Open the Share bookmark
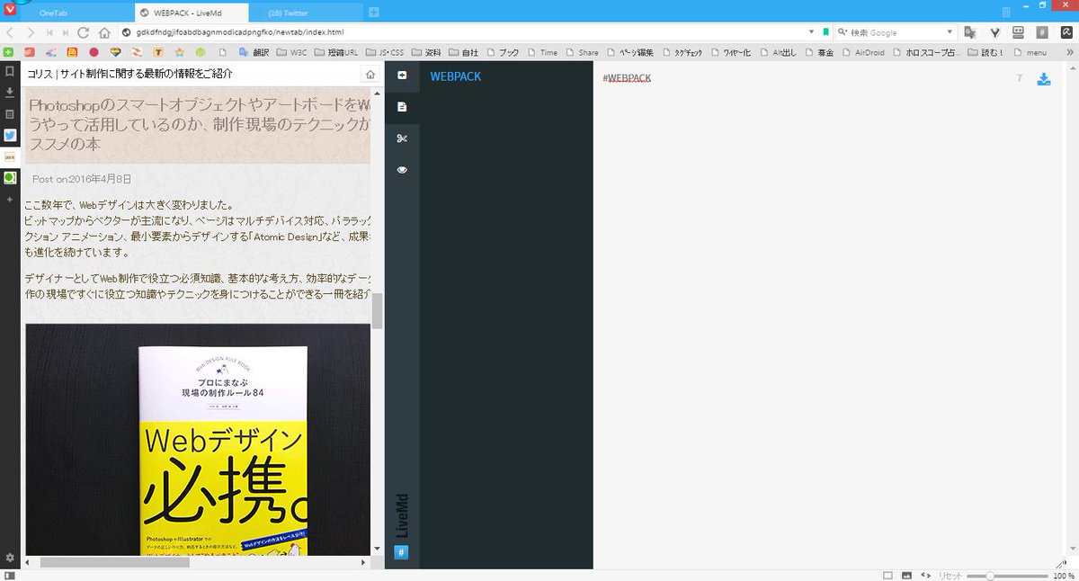 (x=582, y=52)
